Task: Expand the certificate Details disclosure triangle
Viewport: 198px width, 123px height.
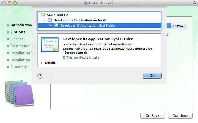Action: (x=42, y=63)
